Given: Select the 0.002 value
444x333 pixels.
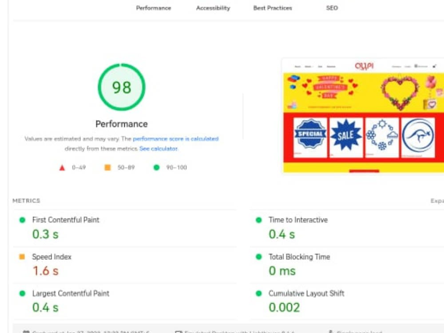Looking at the screenshot, I should (x=284, y=308).
